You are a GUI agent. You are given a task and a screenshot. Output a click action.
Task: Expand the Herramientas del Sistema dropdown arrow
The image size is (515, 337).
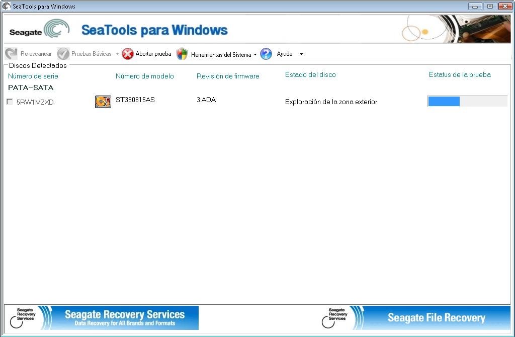(x=255, y=54)
